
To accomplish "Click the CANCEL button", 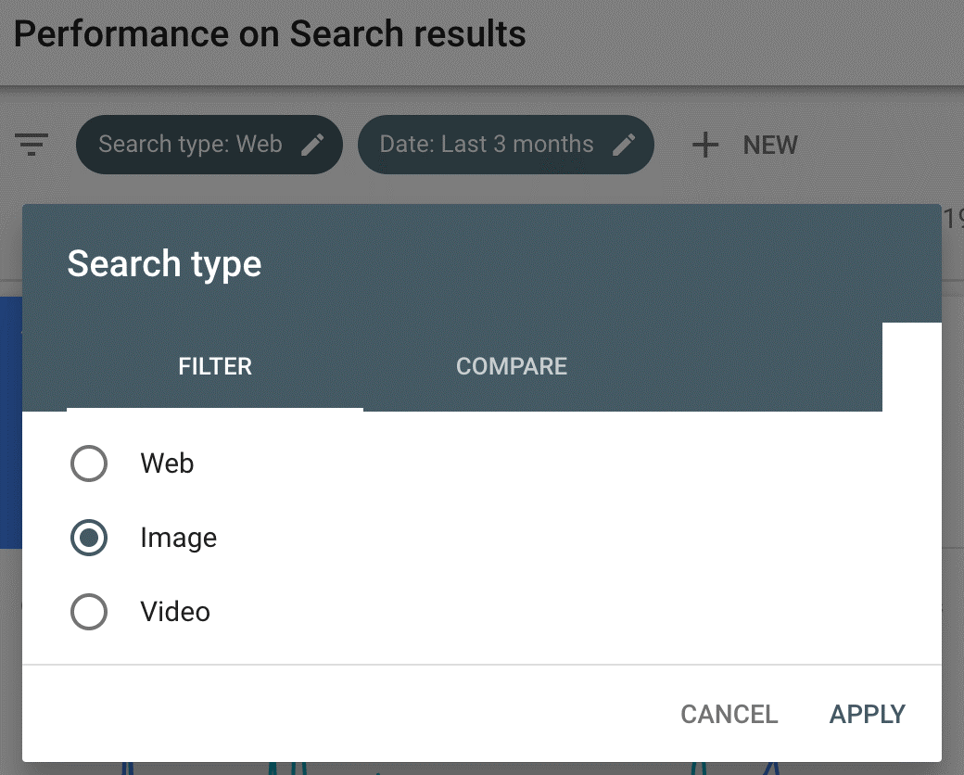I will [729, 714].
